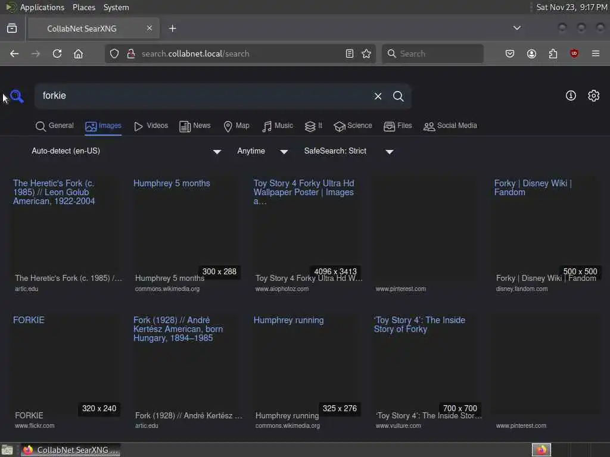Open SearXNG preferences gear
610x457 pixels.
click(593, 96)
